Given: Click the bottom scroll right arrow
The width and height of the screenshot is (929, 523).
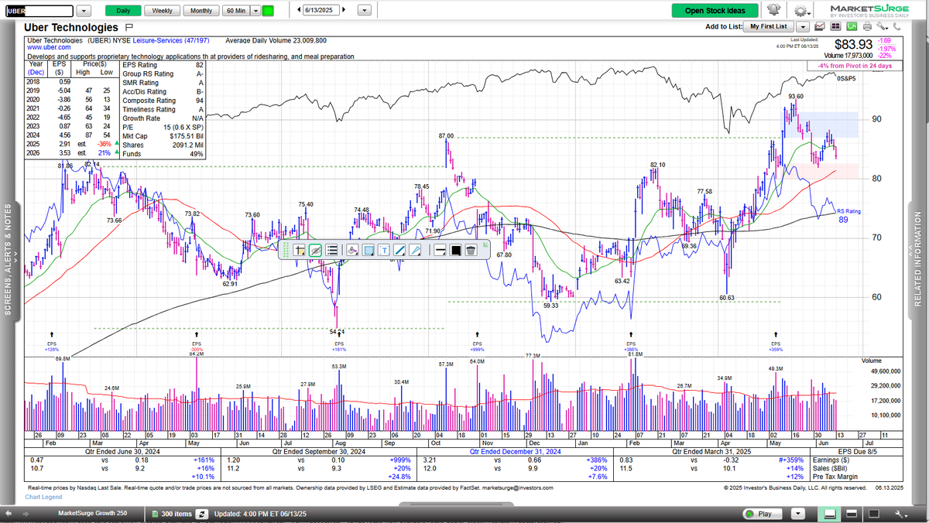Looking at the screenshot, I should click(x=27, y=513).
